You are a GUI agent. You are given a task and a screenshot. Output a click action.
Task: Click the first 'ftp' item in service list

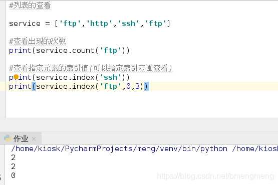(x=70, y=23)
